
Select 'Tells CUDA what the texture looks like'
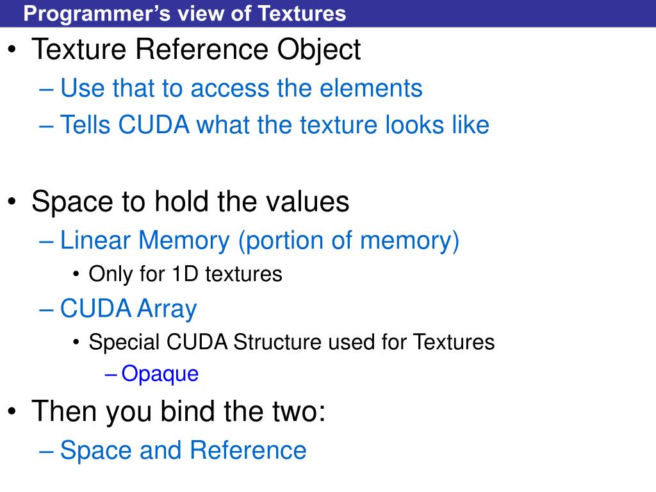point(275,125)
